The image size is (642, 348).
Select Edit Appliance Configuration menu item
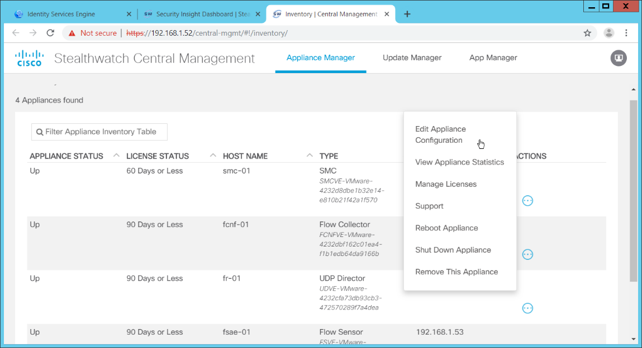coord(440,134)
